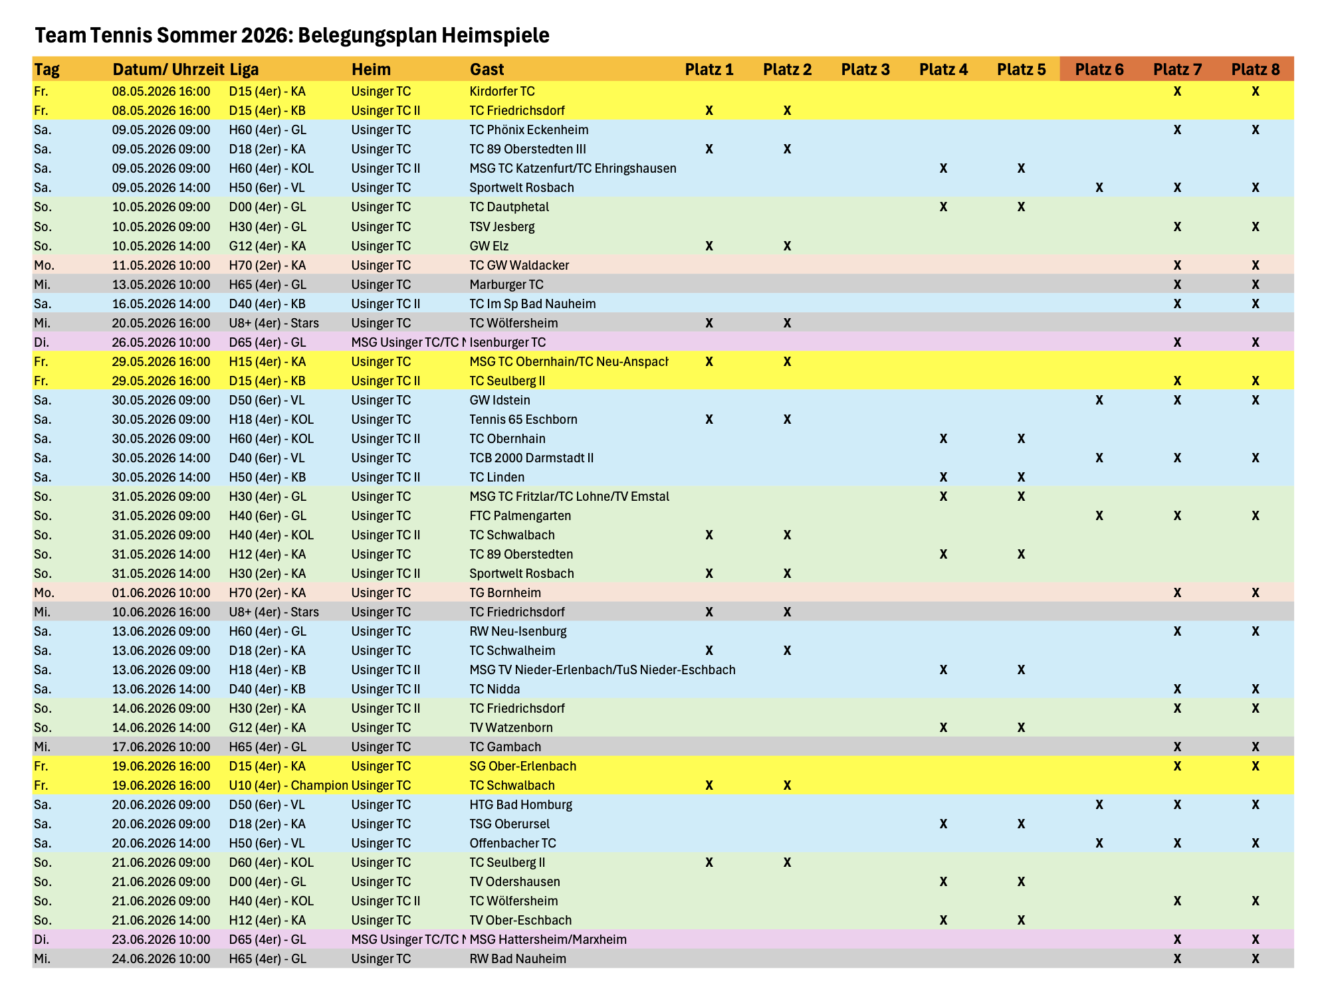Click guest cell 'TC Linden'

click(497, 477)
